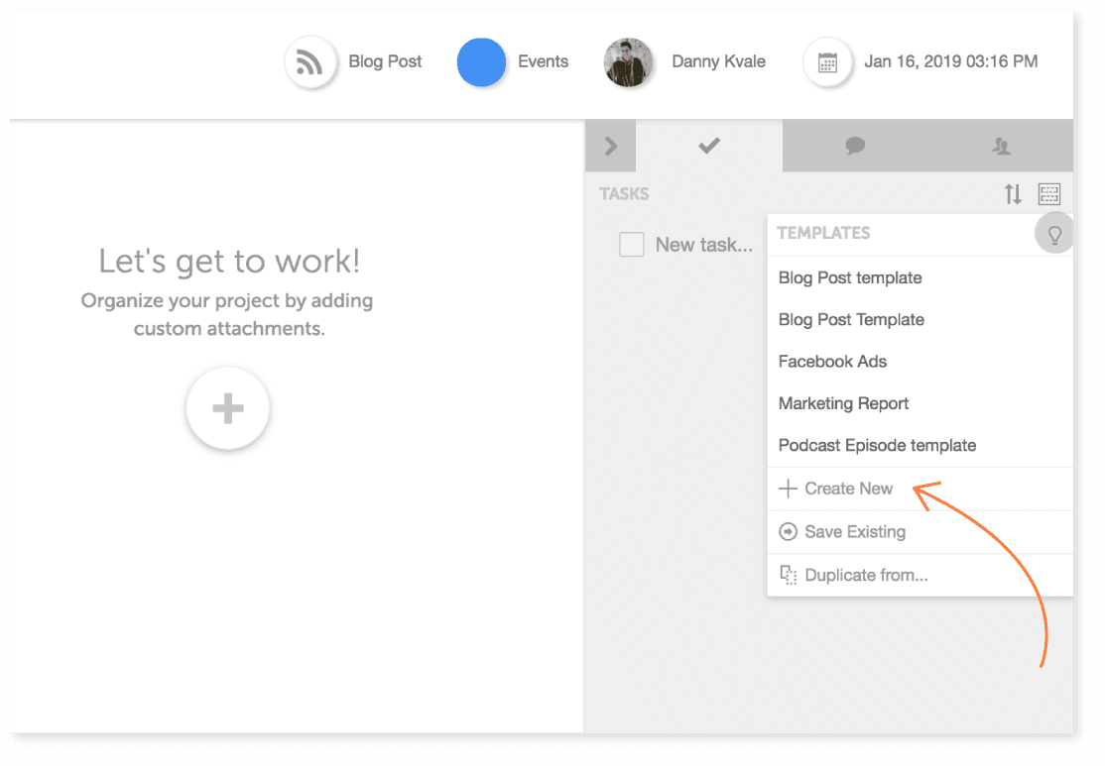Click the Events label text
Screen dimensions: 1105x766
(x=543, y=61)
